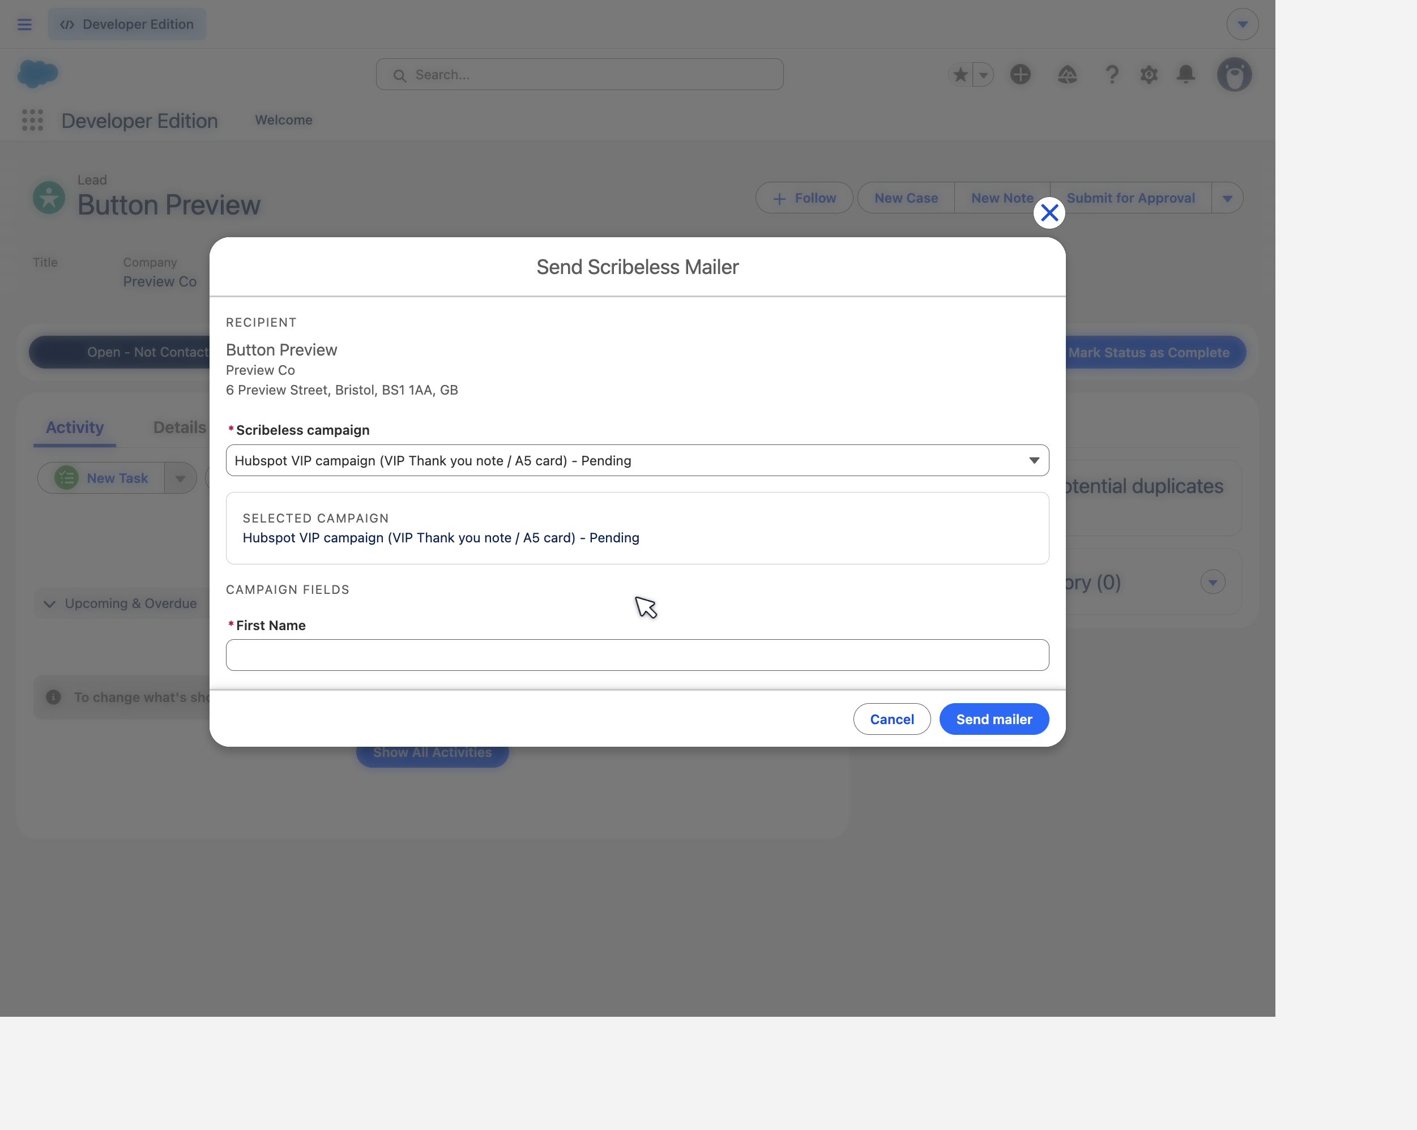
Task: Open the dropdown next to New Task
Action: point(180,478)
